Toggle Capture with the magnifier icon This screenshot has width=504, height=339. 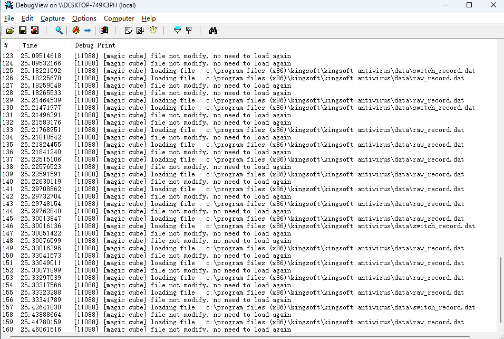[x=59, y=31]
